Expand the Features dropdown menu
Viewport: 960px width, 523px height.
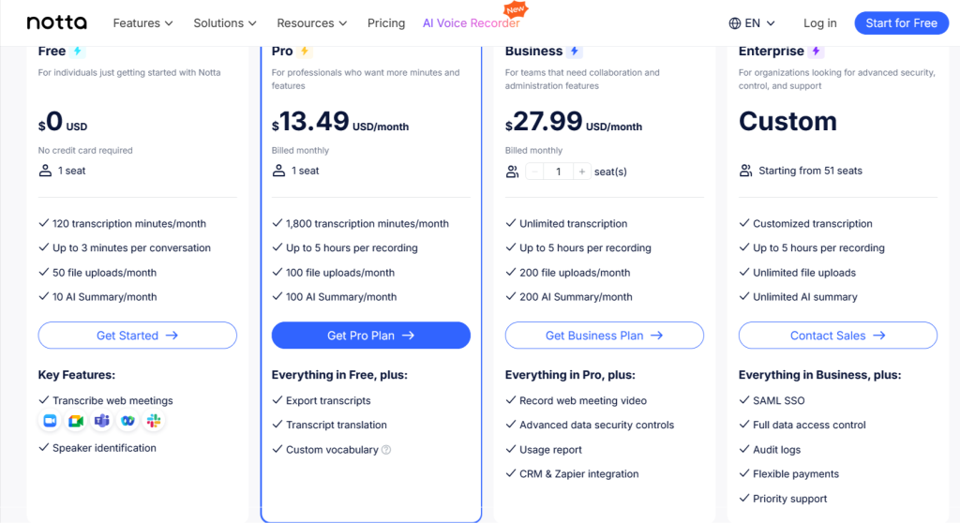142,23
